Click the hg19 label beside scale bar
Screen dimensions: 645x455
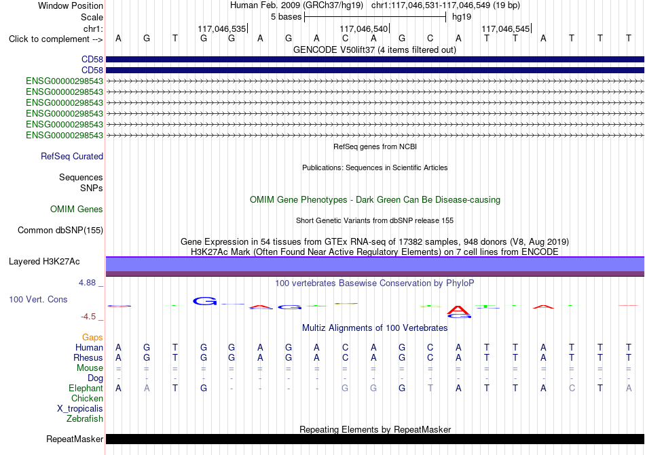tap(462, 17)
